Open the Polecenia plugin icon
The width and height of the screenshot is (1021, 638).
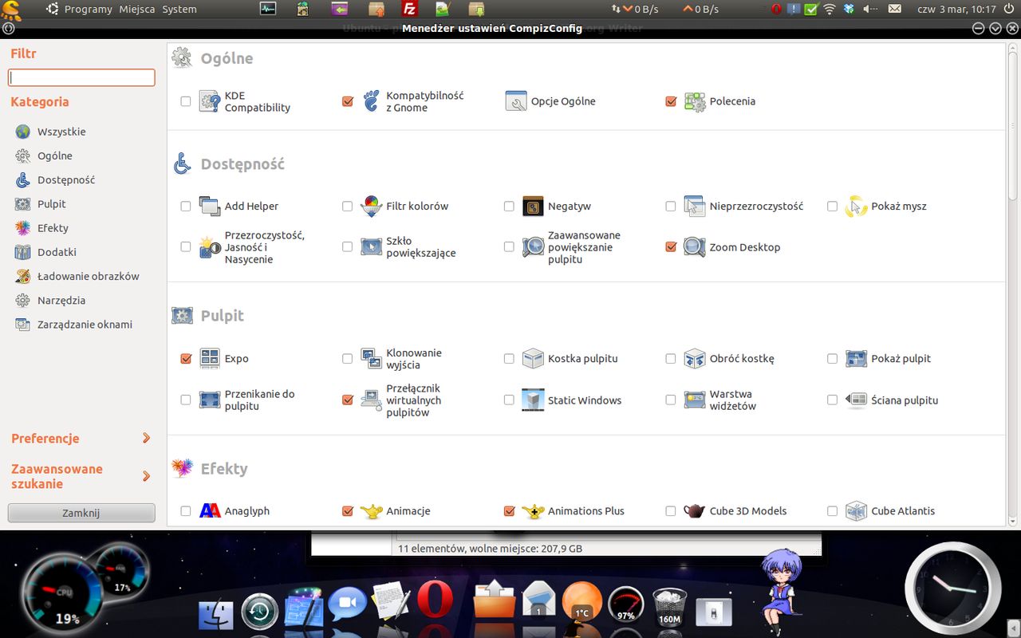click(x=695, y=101)
